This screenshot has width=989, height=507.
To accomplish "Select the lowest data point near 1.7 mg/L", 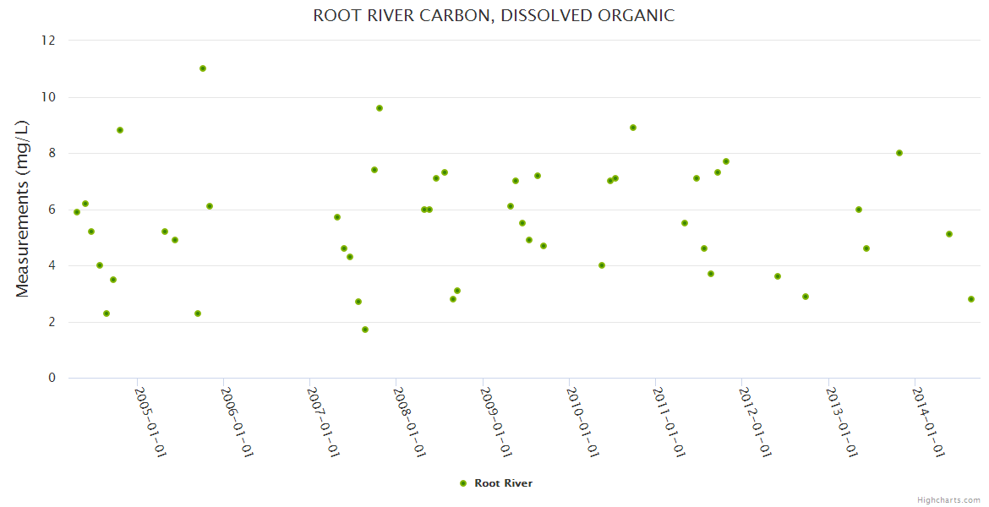I will [365, 330].
